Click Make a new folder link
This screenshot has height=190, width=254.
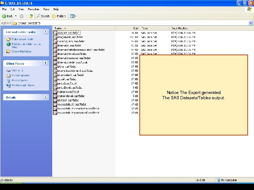click(23, 39)
